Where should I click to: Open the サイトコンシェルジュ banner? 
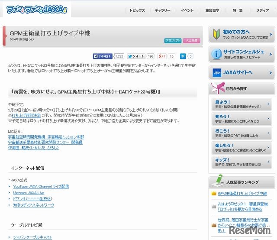click(242, 54)
